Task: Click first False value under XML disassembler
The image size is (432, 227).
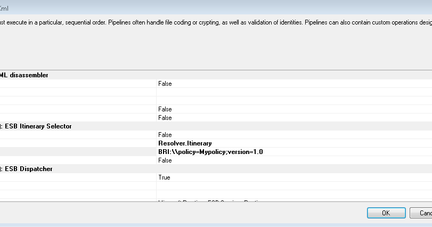Action: pos(165,84)
